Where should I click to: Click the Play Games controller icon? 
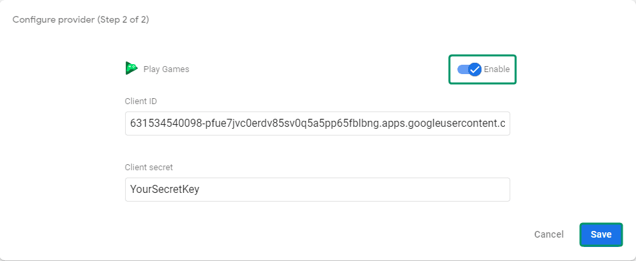tap(132, 68)
